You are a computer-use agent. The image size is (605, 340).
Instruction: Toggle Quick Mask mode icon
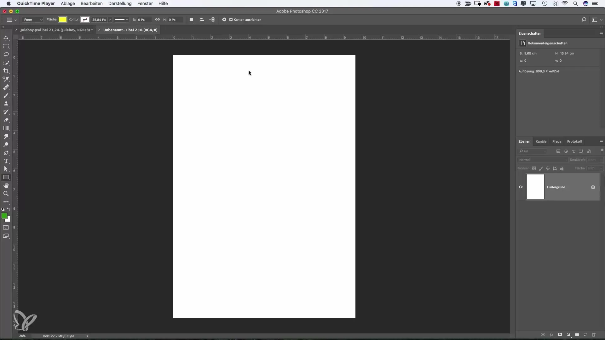pos(6,228)
